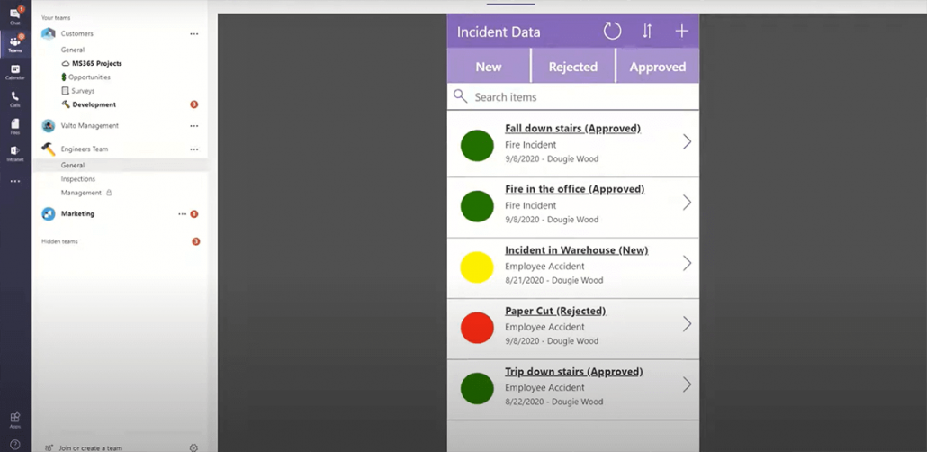Open the Paper Cut (Rejected) incident

coord(555,312)
